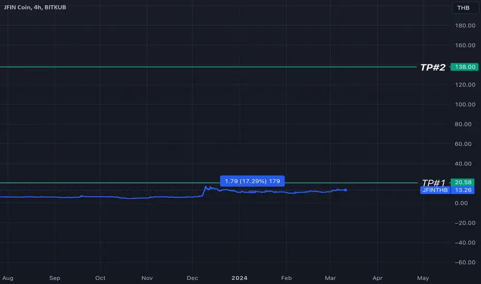Click the JFIN Coin, 4h, BITKUB title
The height and width of the screenshot is (284, 481).
pos(35,7)
